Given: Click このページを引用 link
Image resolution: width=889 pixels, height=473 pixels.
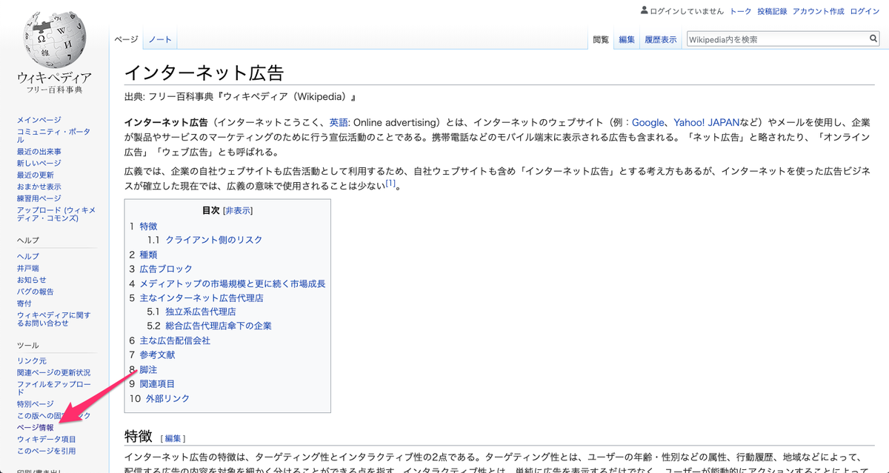Looking at the screenshot, I should (x=47, y=451).
